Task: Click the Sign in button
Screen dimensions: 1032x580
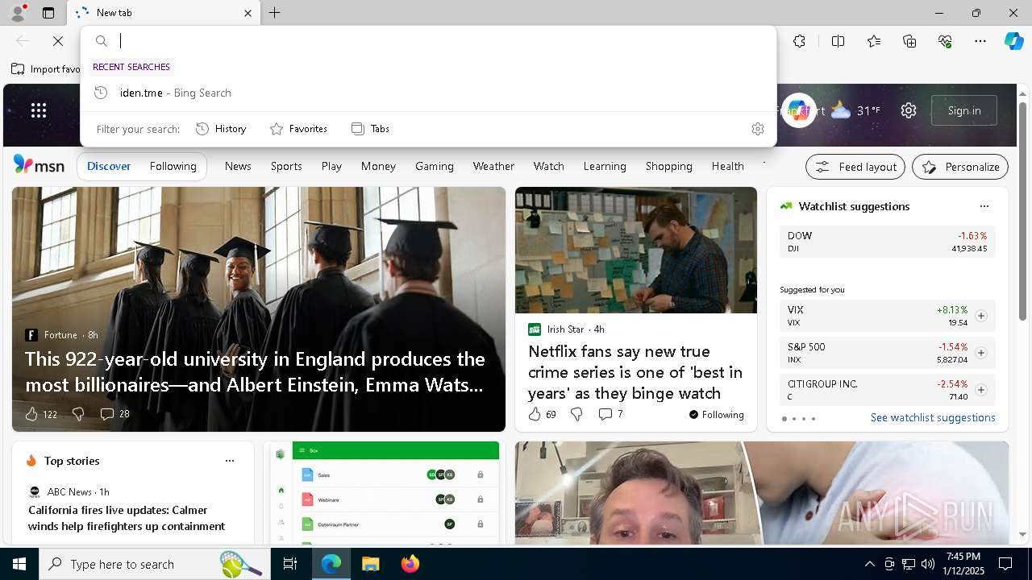Action: click(964, 110)
